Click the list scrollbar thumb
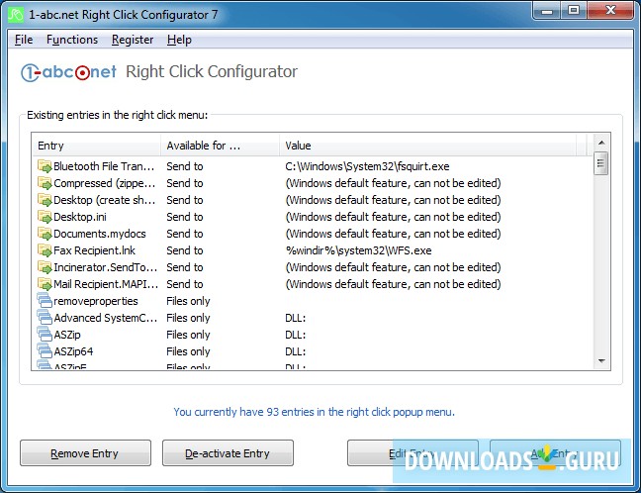The height and width of the screenshot is (493, 641). (601, 163)
